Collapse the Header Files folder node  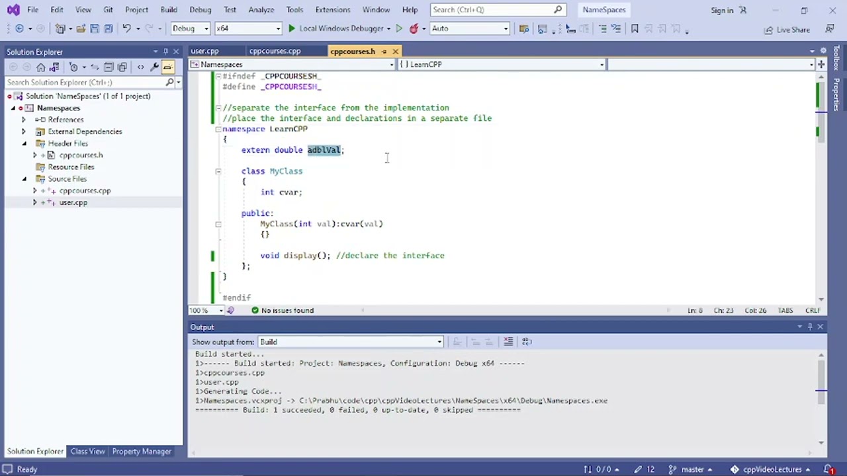pyautogui.click(x=24, y=143)
